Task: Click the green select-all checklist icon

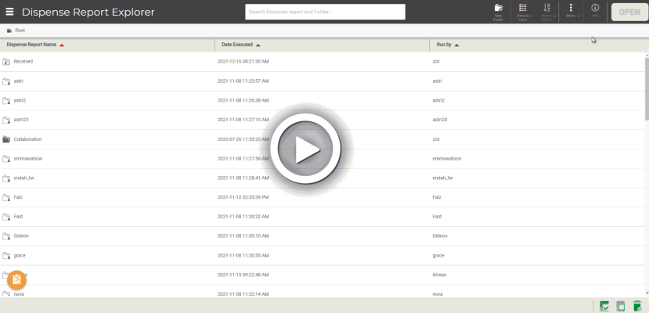Action: [604, 306]
